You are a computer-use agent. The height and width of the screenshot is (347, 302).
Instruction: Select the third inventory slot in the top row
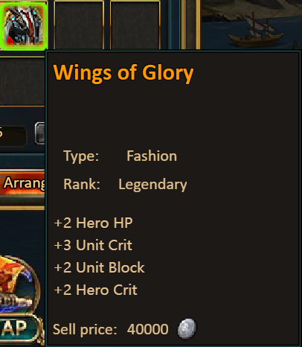click(135, 25)
